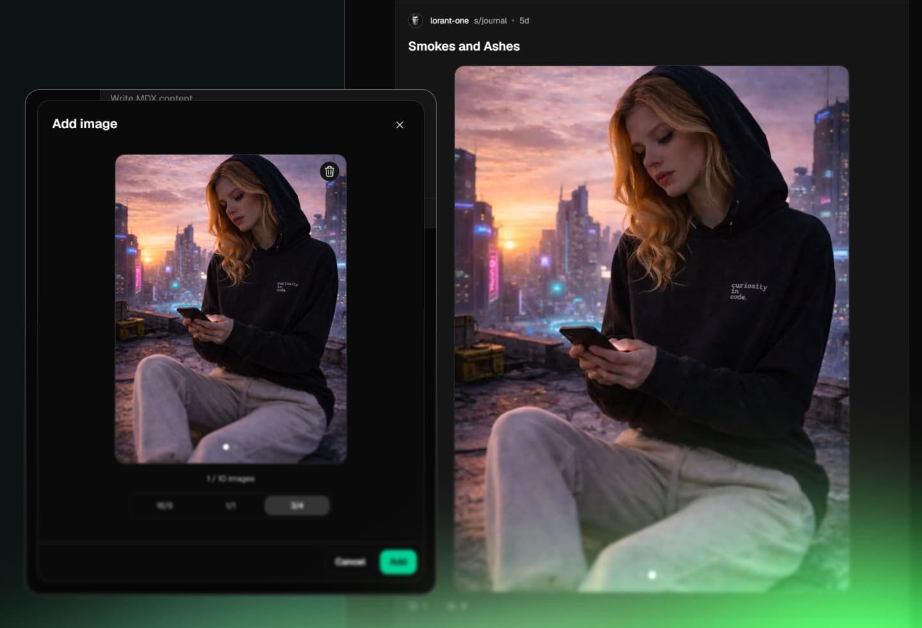
Task: Select the carousel dot on post image
Action: coord(652,575)
